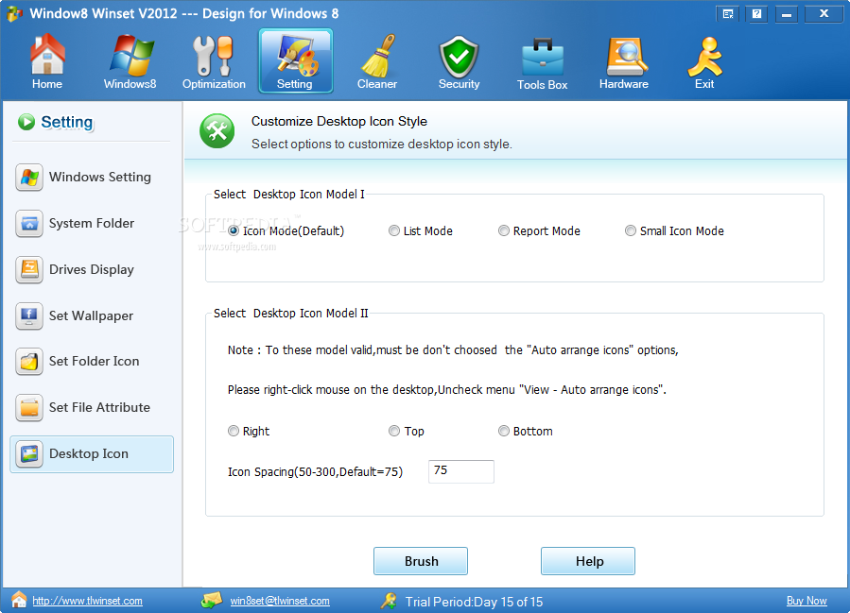Click the Select Desktop Icon Model I label

pos(289,195)
